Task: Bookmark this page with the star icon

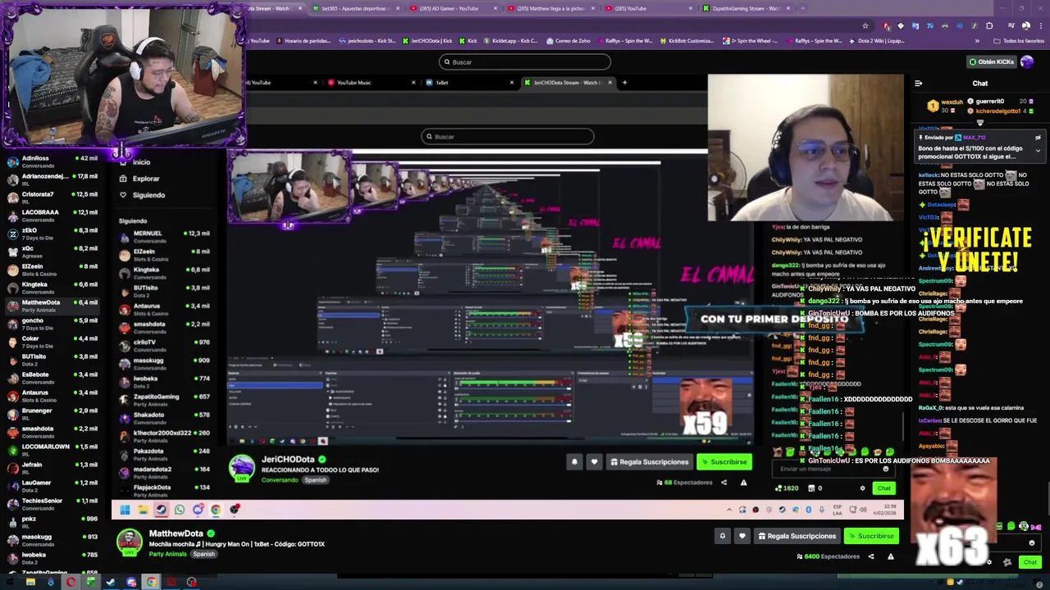Action: click(x=865, y=25)
